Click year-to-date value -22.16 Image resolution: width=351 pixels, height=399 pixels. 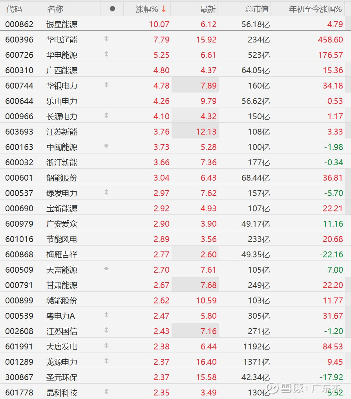point(331,255)
